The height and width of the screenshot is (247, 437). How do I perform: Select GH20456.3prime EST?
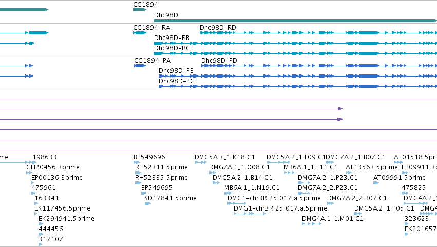[x=29, y=173]
